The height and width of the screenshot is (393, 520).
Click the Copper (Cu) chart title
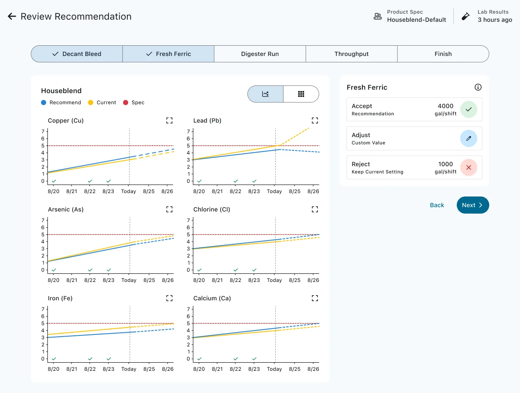click(x=66, y=120)
